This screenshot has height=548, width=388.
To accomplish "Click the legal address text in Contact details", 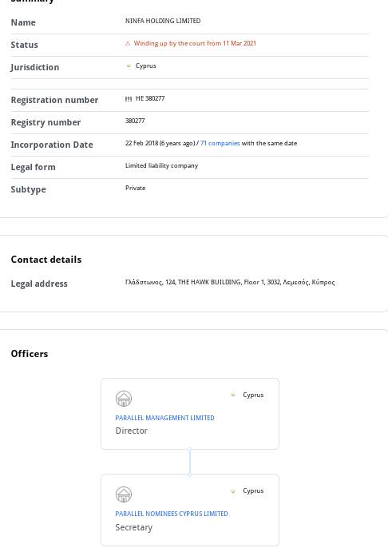I will 230,282.
